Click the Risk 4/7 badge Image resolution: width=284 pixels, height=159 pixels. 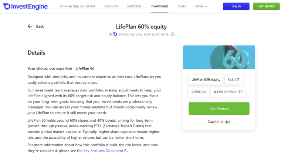coord(236,79)
